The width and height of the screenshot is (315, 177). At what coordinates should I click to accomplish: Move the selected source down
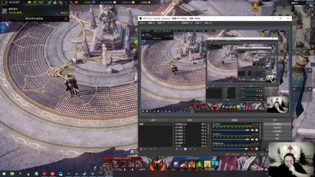pos(195,149)
